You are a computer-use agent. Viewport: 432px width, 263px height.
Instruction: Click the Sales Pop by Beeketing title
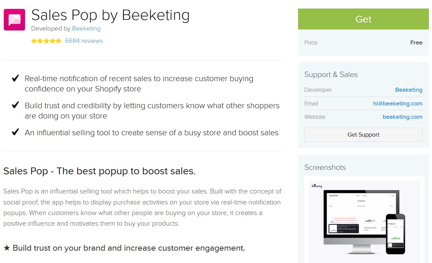click(110, 15)
